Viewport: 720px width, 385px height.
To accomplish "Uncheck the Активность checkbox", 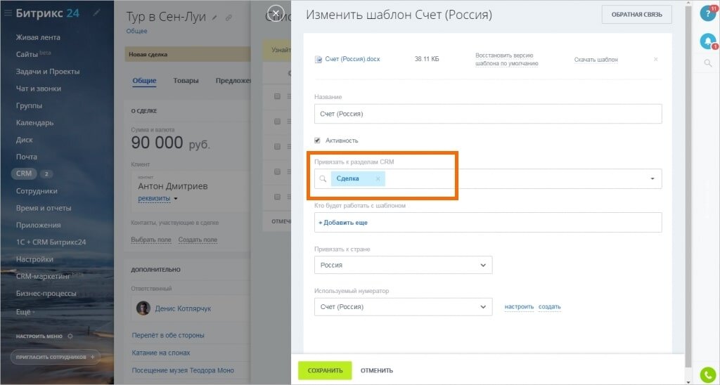I will point(318,141).
